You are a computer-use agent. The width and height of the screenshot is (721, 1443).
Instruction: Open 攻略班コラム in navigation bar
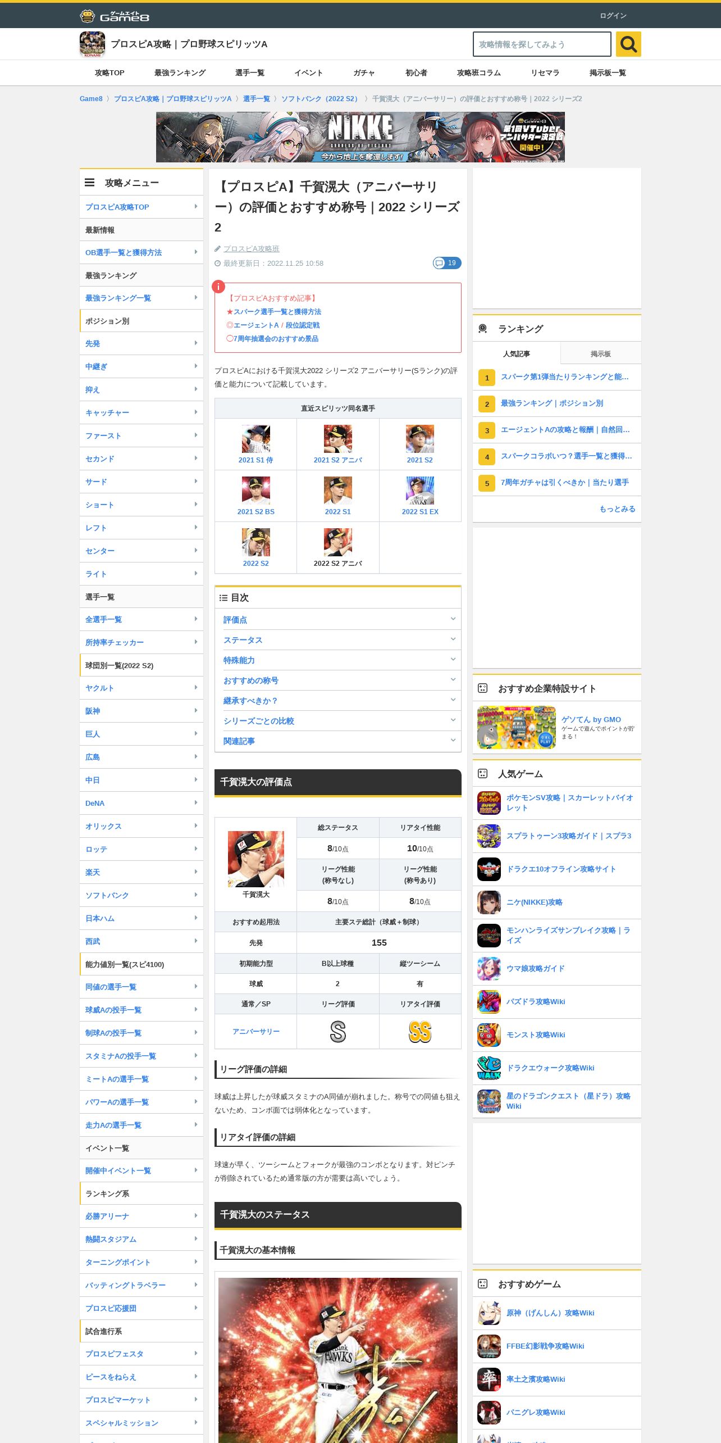click(479, 73)
